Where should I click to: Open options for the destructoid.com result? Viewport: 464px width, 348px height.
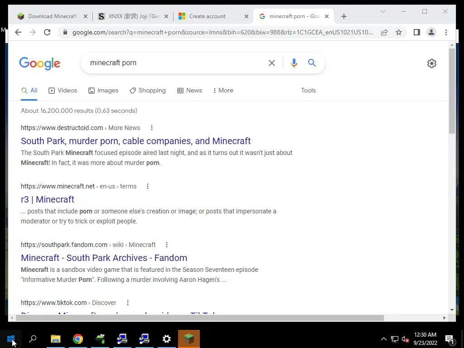152,128
